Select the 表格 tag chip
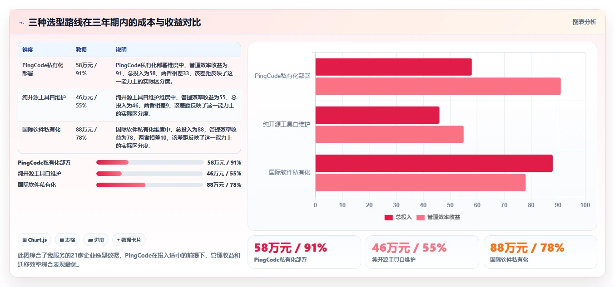 click(67, 240)
